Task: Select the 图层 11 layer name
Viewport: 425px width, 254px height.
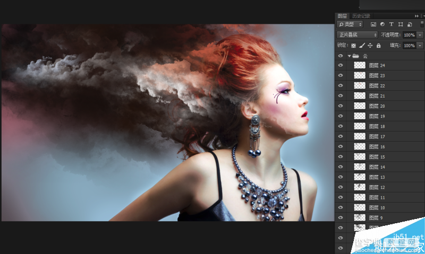Action: (377, 197)
